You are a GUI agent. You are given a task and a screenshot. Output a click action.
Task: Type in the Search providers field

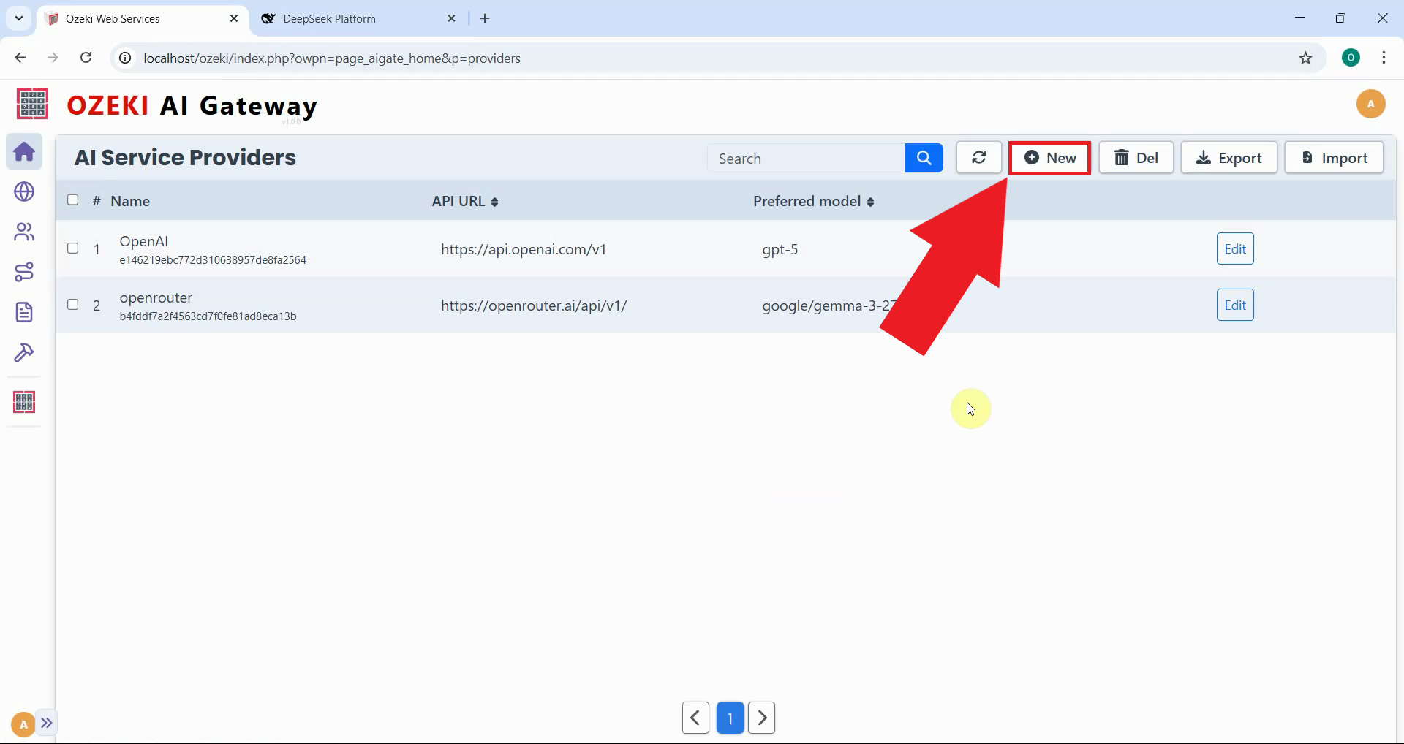point(804,157)
